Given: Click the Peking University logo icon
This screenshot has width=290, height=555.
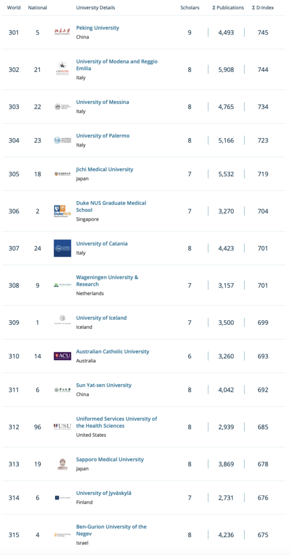Looking at the screenshot, I should coord(62,32).
